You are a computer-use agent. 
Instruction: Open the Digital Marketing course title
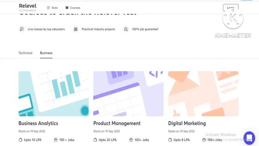click(187, 123)
